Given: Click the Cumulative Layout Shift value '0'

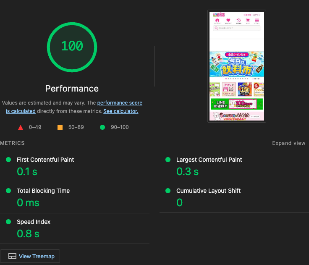Looking at the screenshot, I should [180, 202].
